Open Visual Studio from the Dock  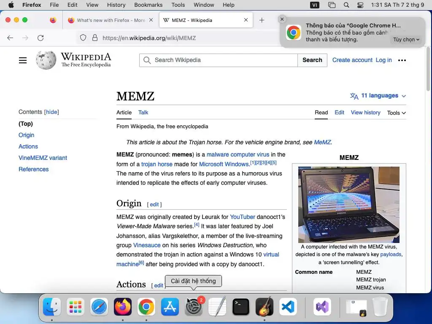coord(322,307)
